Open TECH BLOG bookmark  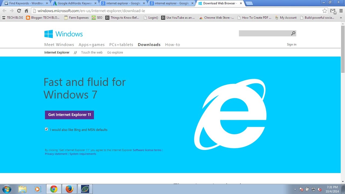pos(12,18)
